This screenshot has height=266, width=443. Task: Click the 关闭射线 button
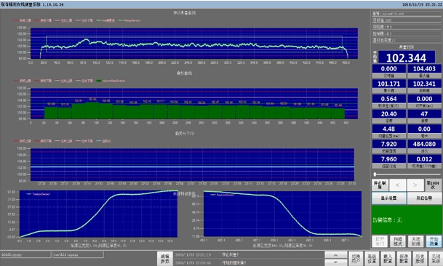415,241
